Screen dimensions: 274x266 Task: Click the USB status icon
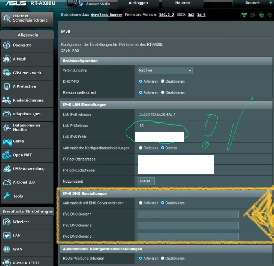(x=269, y=15)
